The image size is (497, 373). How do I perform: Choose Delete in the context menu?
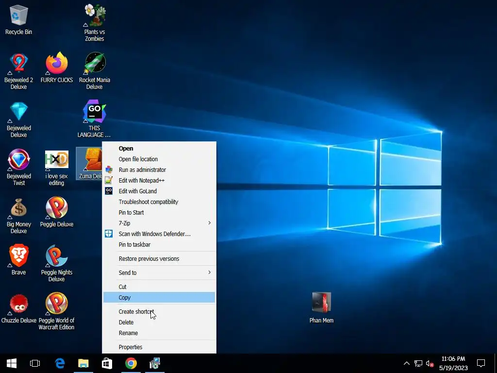tap(159, 322)
